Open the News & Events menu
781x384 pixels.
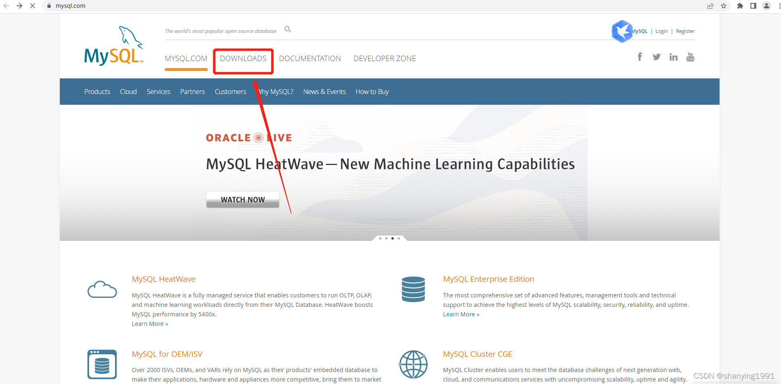[x=325, y=92]
